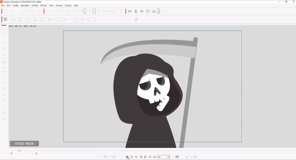Screen dimensions: 296x160
Task: Step back to the previous frame
Action: 141,157
